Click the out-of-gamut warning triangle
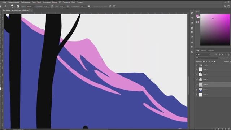231x130 pixels. tap(196, 22)
